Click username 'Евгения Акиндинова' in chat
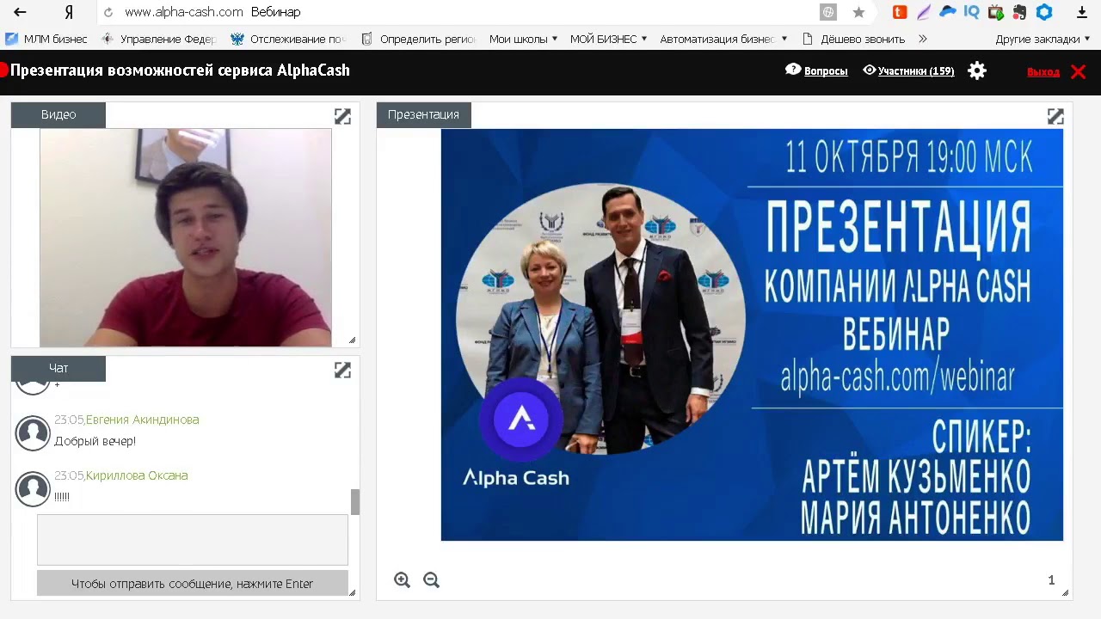Screen dimensions: 1101x619 142,420
